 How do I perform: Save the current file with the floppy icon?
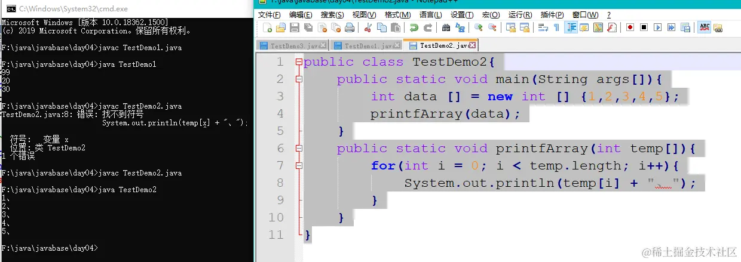[295, 27]
